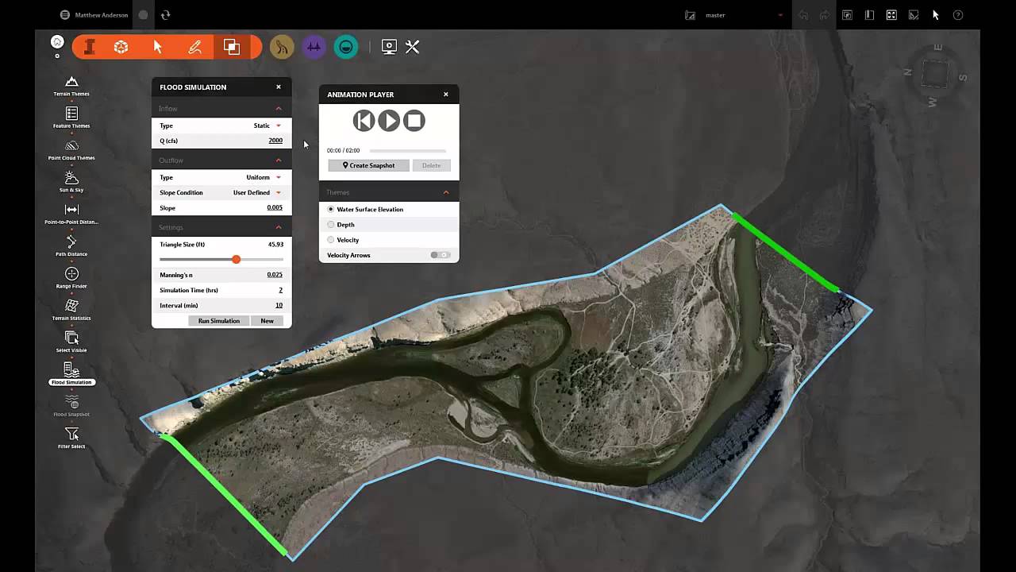Click the compass view cube

936,75
